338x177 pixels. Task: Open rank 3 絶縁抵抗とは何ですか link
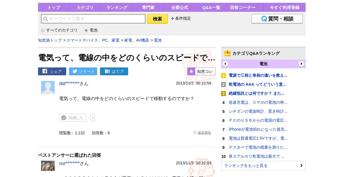click(x=257, y=93)
